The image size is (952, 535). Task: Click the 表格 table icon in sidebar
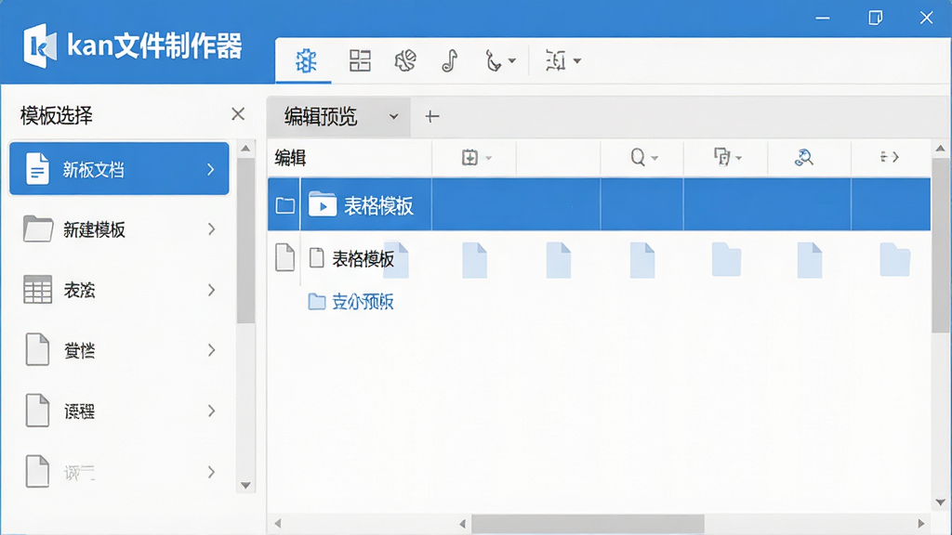point(37,290)
